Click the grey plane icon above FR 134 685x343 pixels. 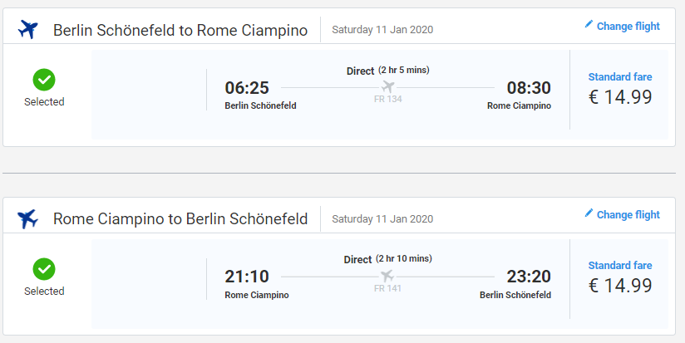387,86
